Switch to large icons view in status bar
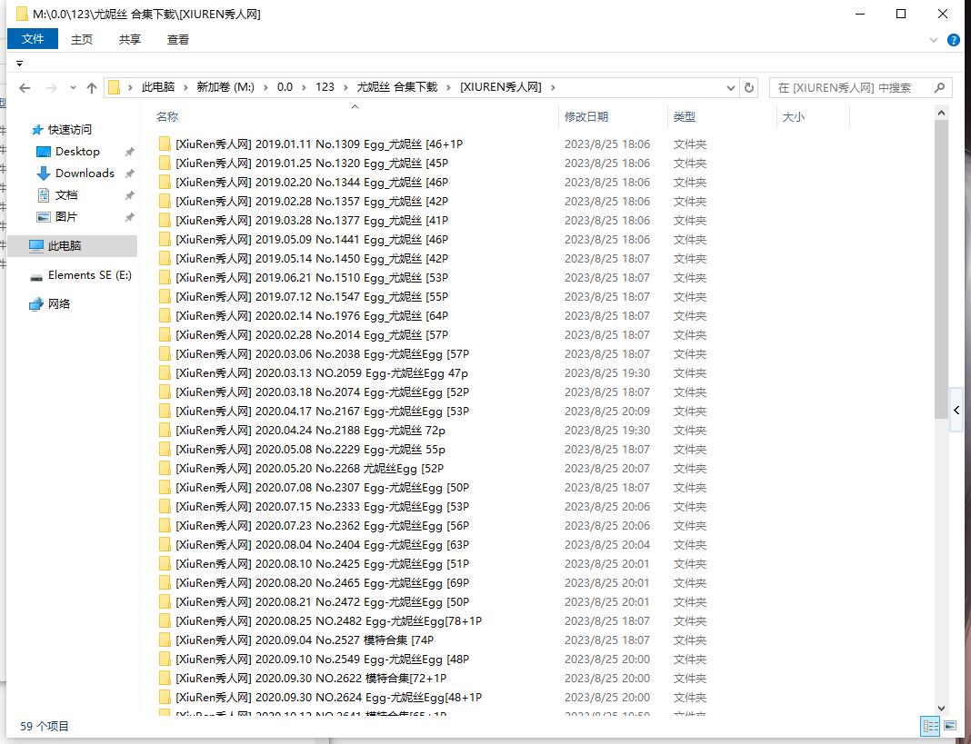 click(950, 726)
